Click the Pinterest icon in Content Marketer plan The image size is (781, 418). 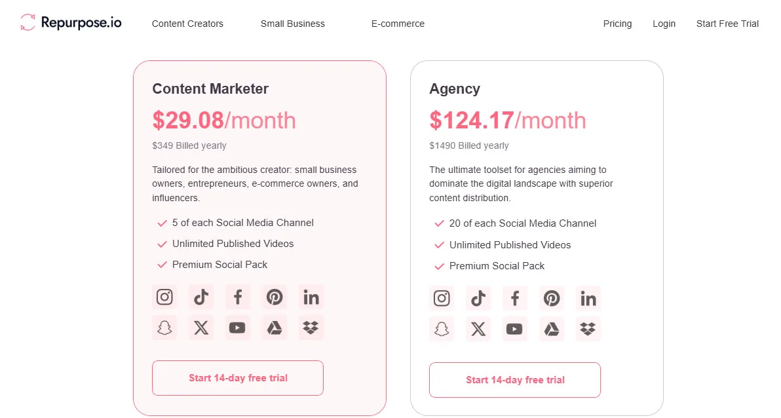tap(275, 297)
